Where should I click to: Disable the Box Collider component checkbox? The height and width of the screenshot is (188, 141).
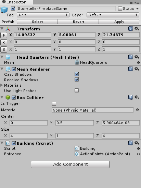pyautogui.click(x=14, y=98)
